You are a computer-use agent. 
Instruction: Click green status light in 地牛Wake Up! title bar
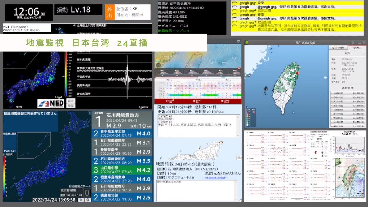(247, 43)
